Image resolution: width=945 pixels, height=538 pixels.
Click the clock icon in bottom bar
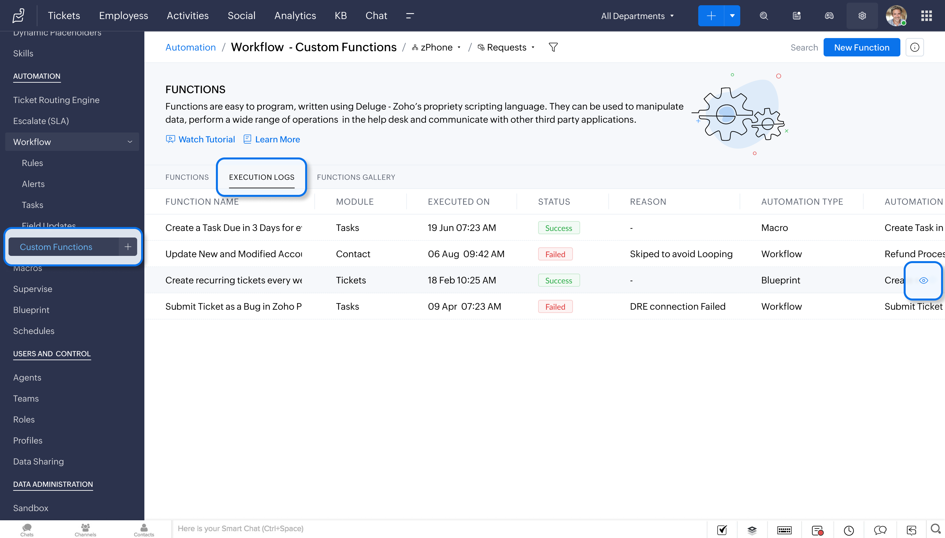pos(849,530)
